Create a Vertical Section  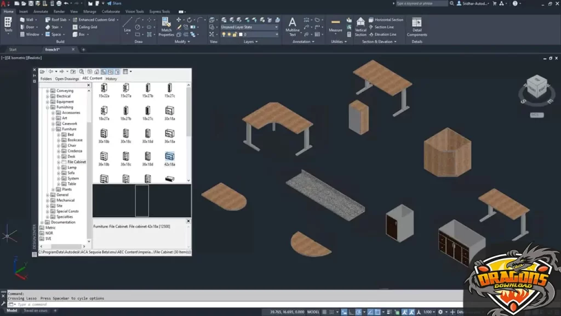click(x=360, y=27)
